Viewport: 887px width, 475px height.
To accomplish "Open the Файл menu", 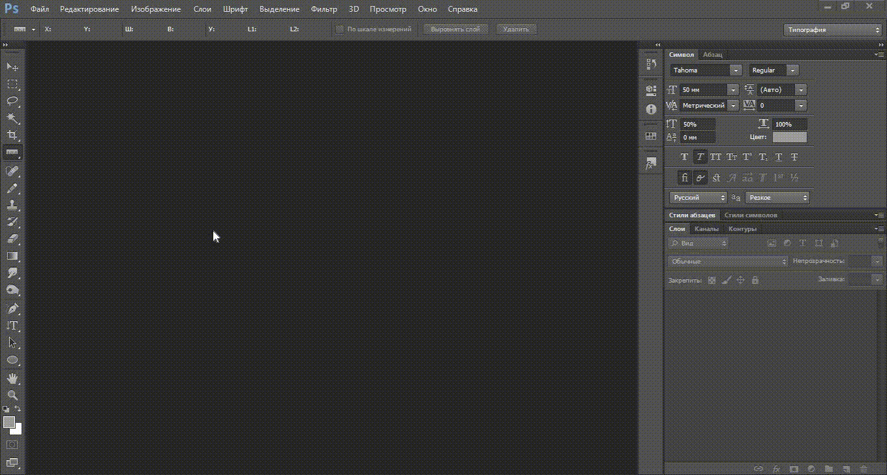I will click(x=39, y=9).
